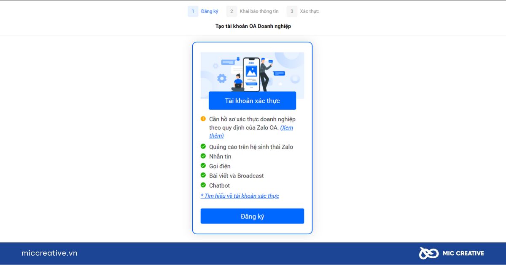Image resolution: width=506 pixels, height=265 pixels.
Task: Select step 3 Xác thực tab
Action: coord(303,11)
